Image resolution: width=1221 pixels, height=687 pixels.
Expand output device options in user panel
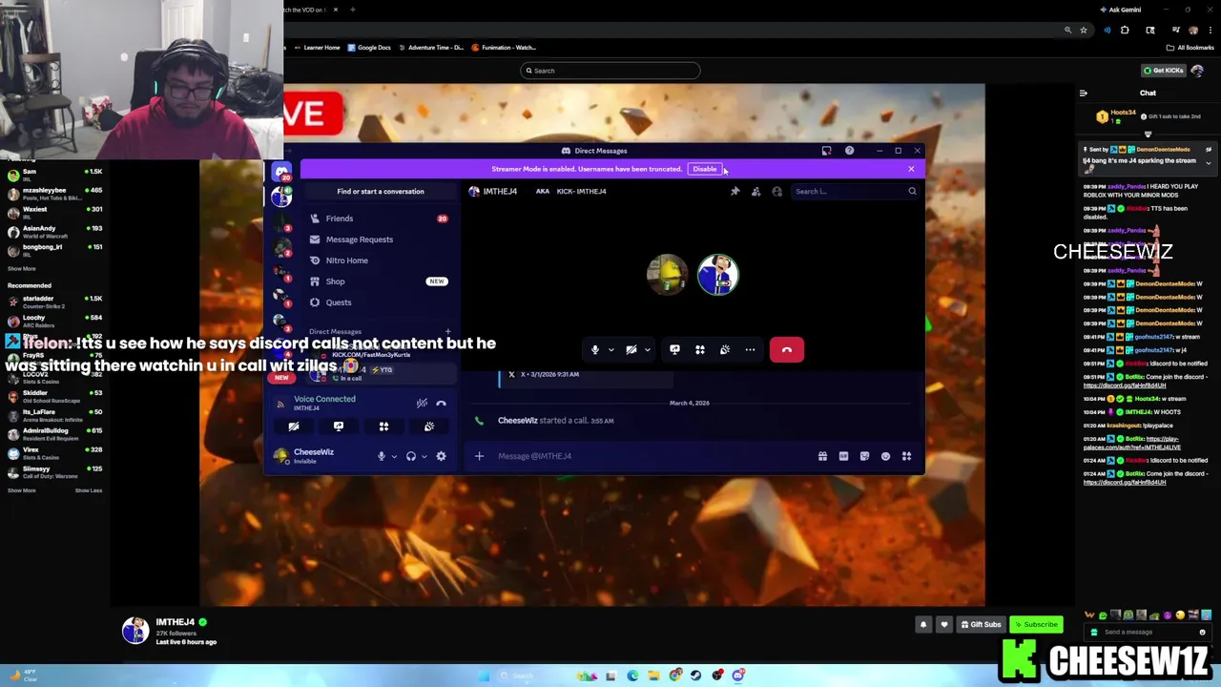pyautogui.click(x=424, y=456)
